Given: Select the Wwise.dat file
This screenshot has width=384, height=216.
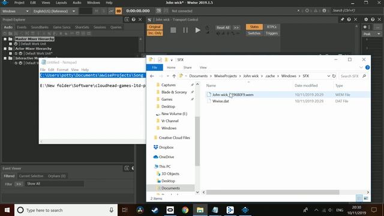Looking at the screenshot, I should 220,101.
